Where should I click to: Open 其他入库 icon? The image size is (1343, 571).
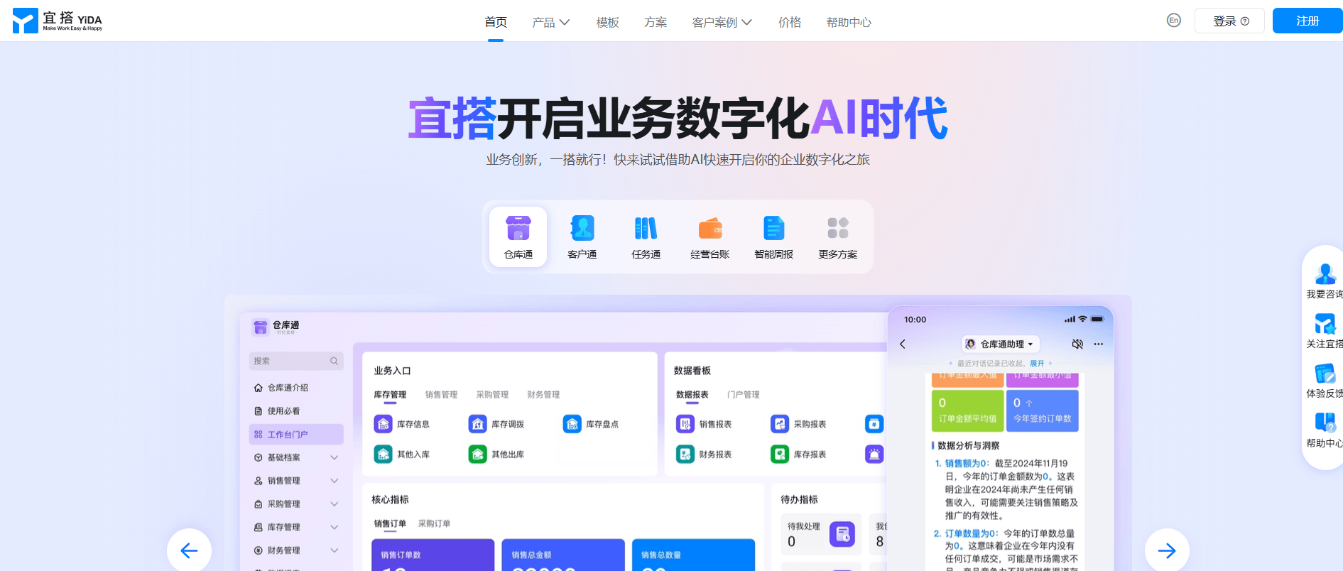tap(384, 454)
